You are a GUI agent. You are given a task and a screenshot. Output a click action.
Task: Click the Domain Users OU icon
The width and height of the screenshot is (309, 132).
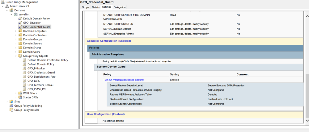20,52
